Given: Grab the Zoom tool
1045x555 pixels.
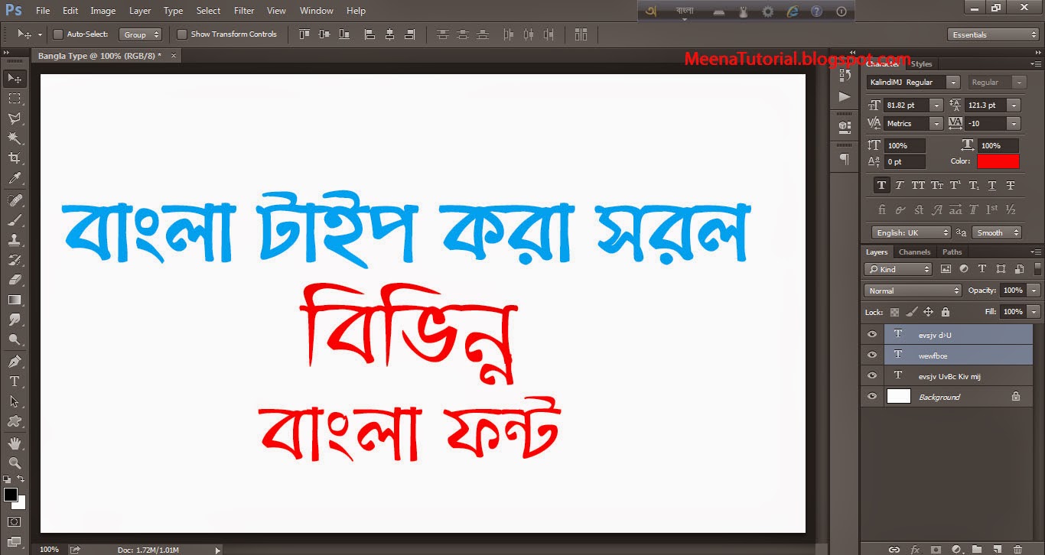Looking at the screenshot, I should [x=14, y=463].
